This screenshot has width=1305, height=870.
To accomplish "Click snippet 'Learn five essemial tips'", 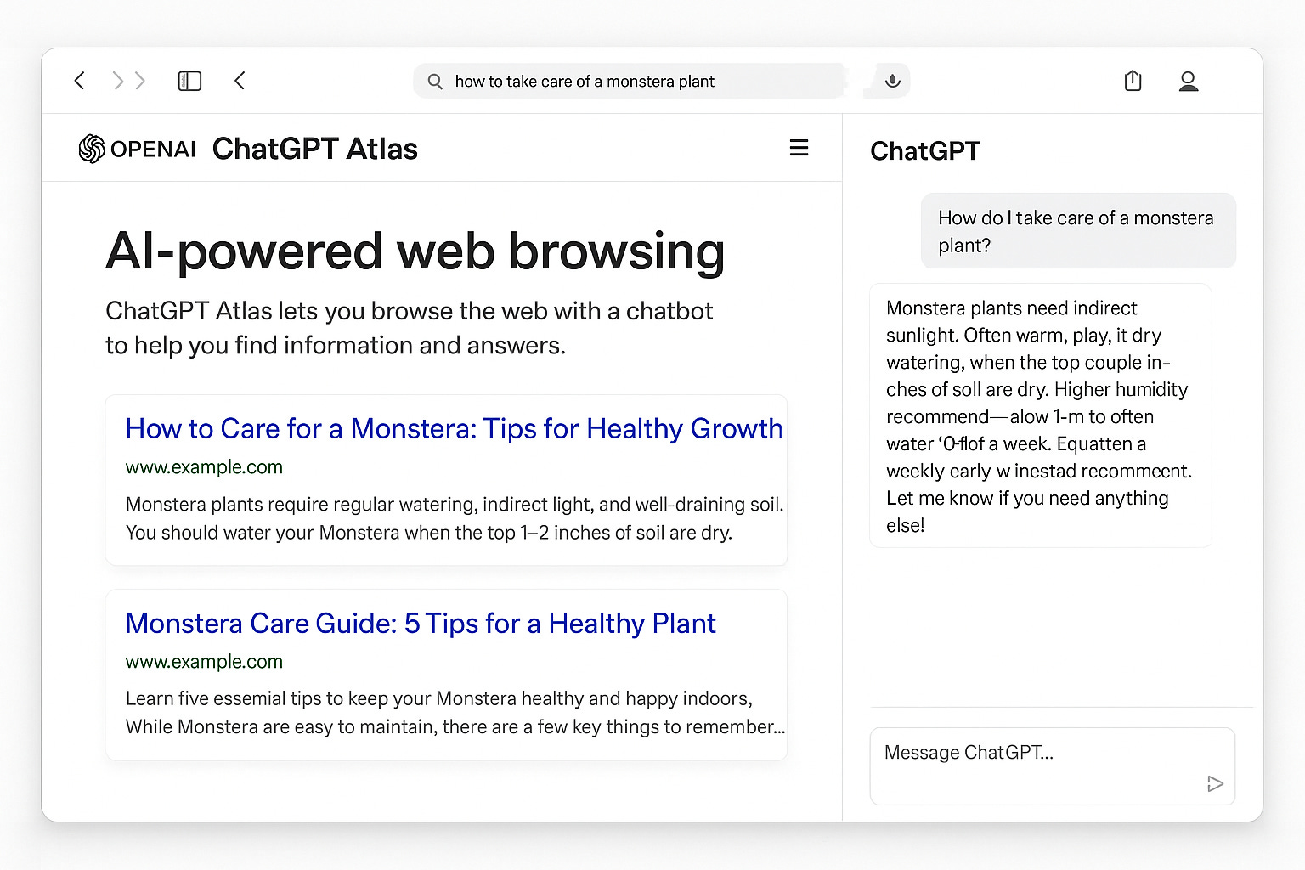I will (455, 713).
